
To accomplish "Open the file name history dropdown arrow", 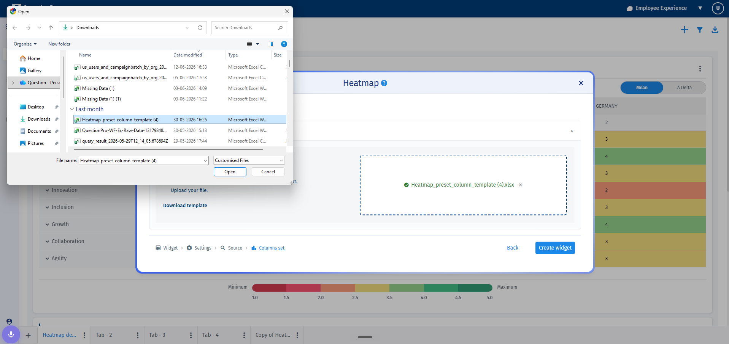I will click(205, 161).
